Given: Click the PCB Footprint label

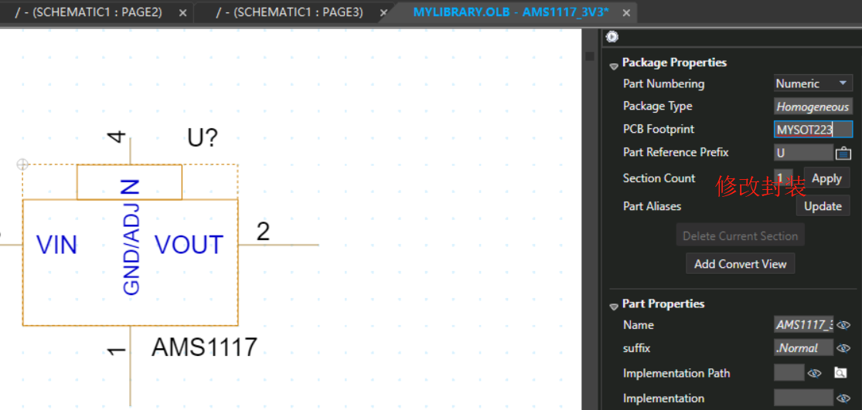Looking at the screenshot, I should (x=659, y=130).
